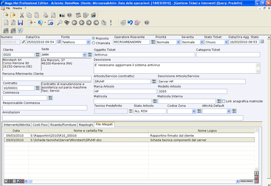Toggle Link anagrafica matricole checkbox
Image resolution: width=271 pixels, height=186 pixels.
[x=224, y=101]
